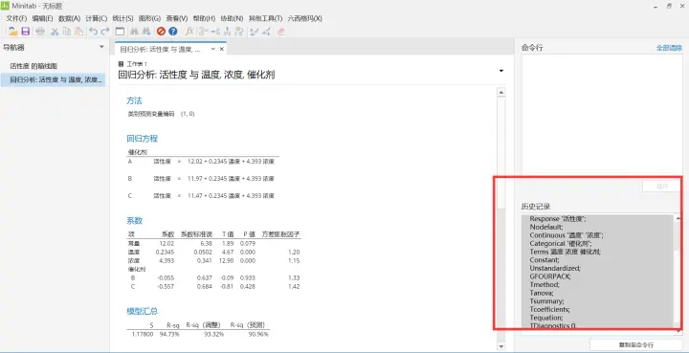Click the 12.90 T value in 浓度 row
The image size is (689, 353).
(226, 261)
